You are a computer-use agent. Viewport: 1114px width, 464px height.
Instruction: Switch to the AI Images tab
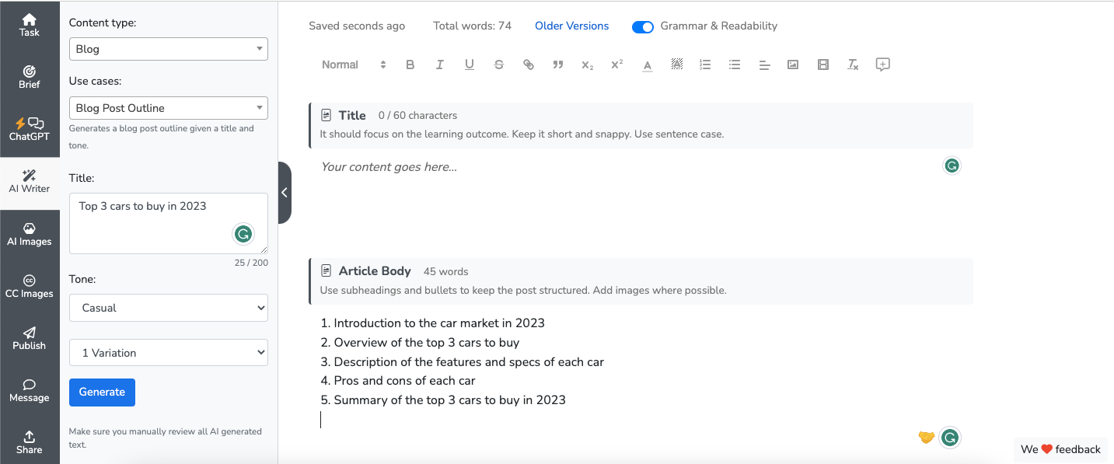coord(30,234)
